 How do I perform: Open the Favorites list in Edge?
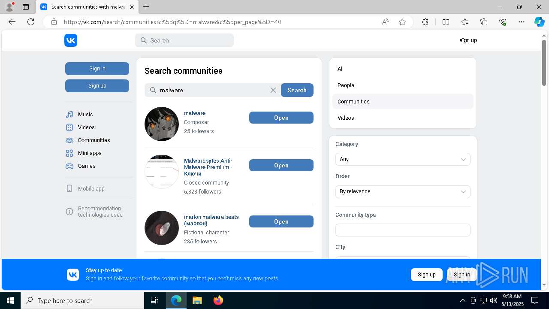pos(465,22)
